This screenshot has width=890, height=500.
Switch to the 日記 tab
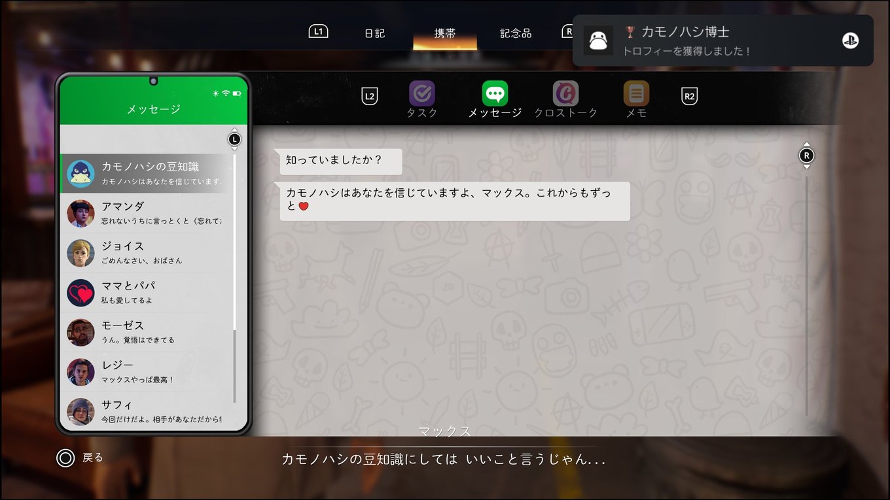pos(375,33)
